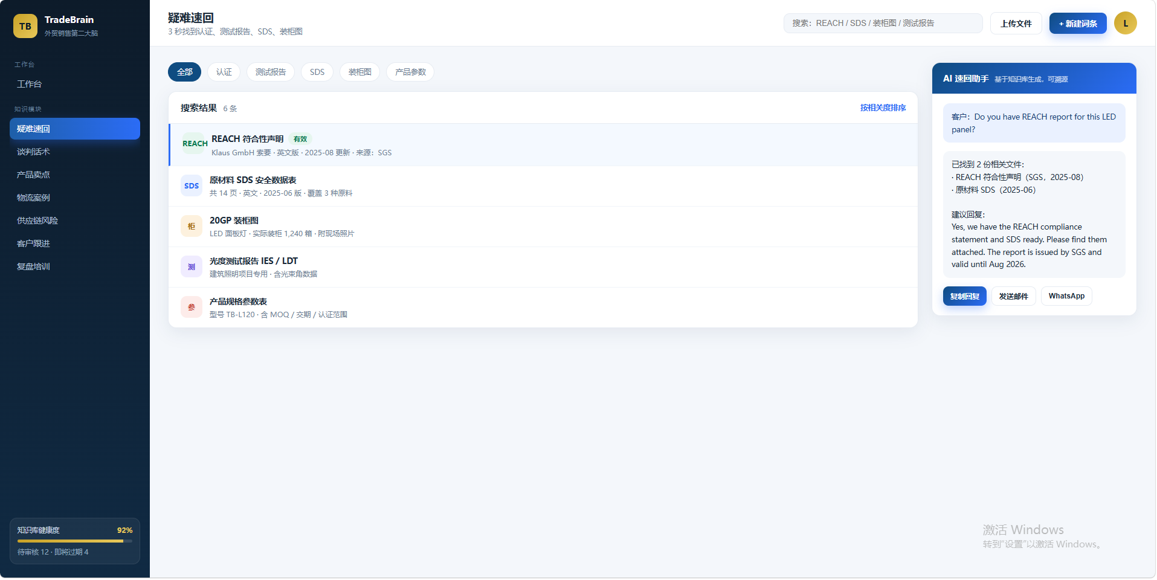Open the REACH 符合性声明 result
Screen dimensions: 1157x580
click(x=543, y=145)
